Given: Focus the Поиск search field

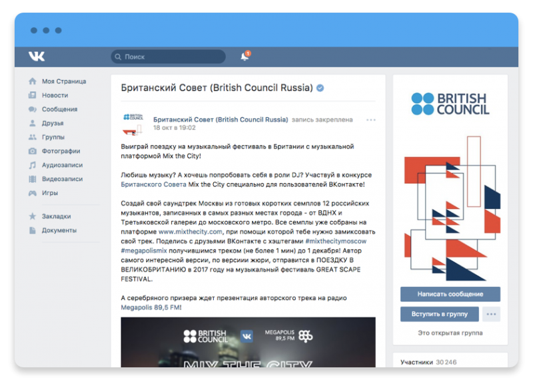Looking at the screenshot, I should [169, 57].
